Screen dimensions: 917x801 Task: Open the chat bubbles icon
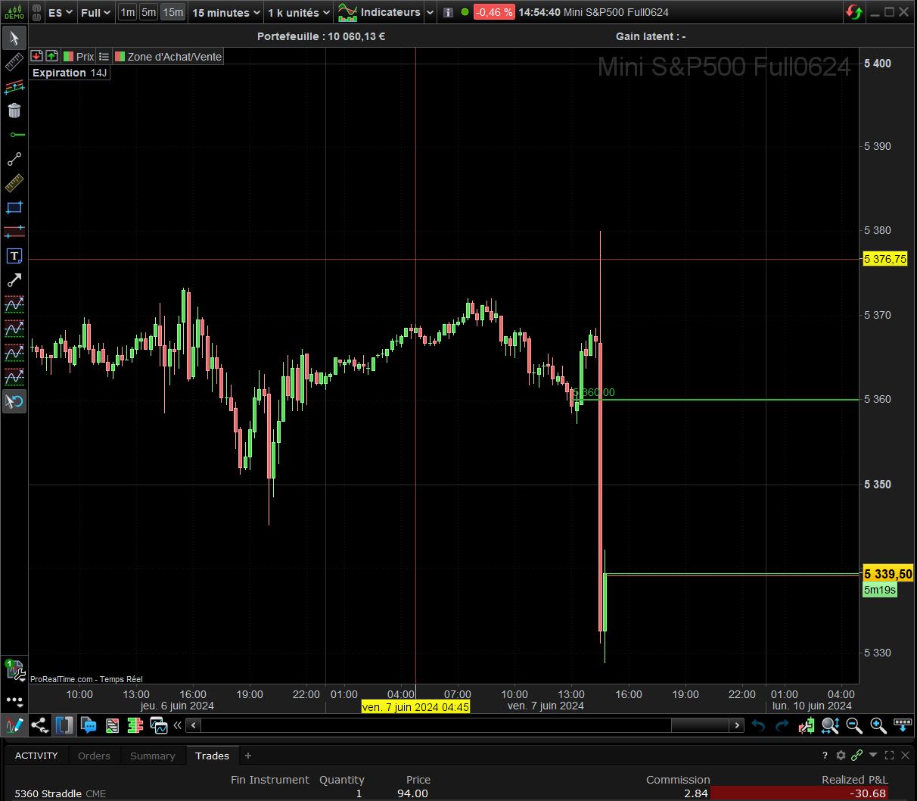coord(89,725)
